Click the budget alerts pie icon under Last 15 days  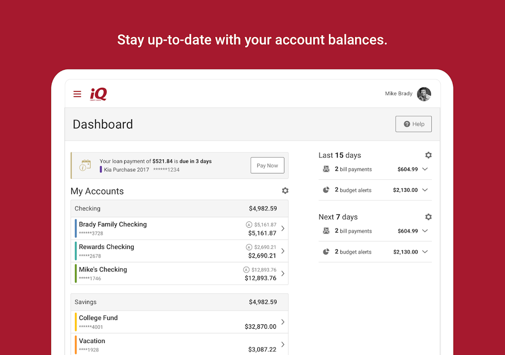pyautogui.click(x=326, y=190)
